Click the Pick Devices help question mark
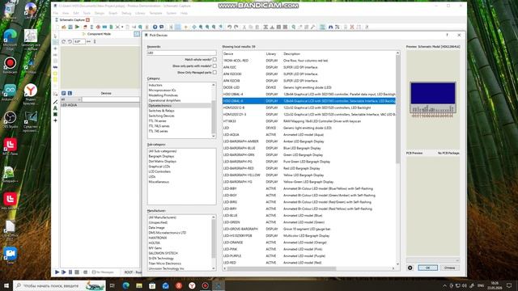518x291 pixels. tap(448, 35)
